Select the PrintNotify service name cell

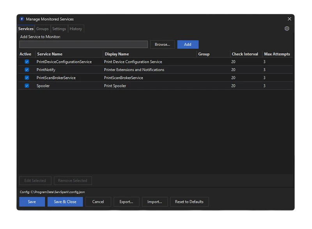click(46, 70)
